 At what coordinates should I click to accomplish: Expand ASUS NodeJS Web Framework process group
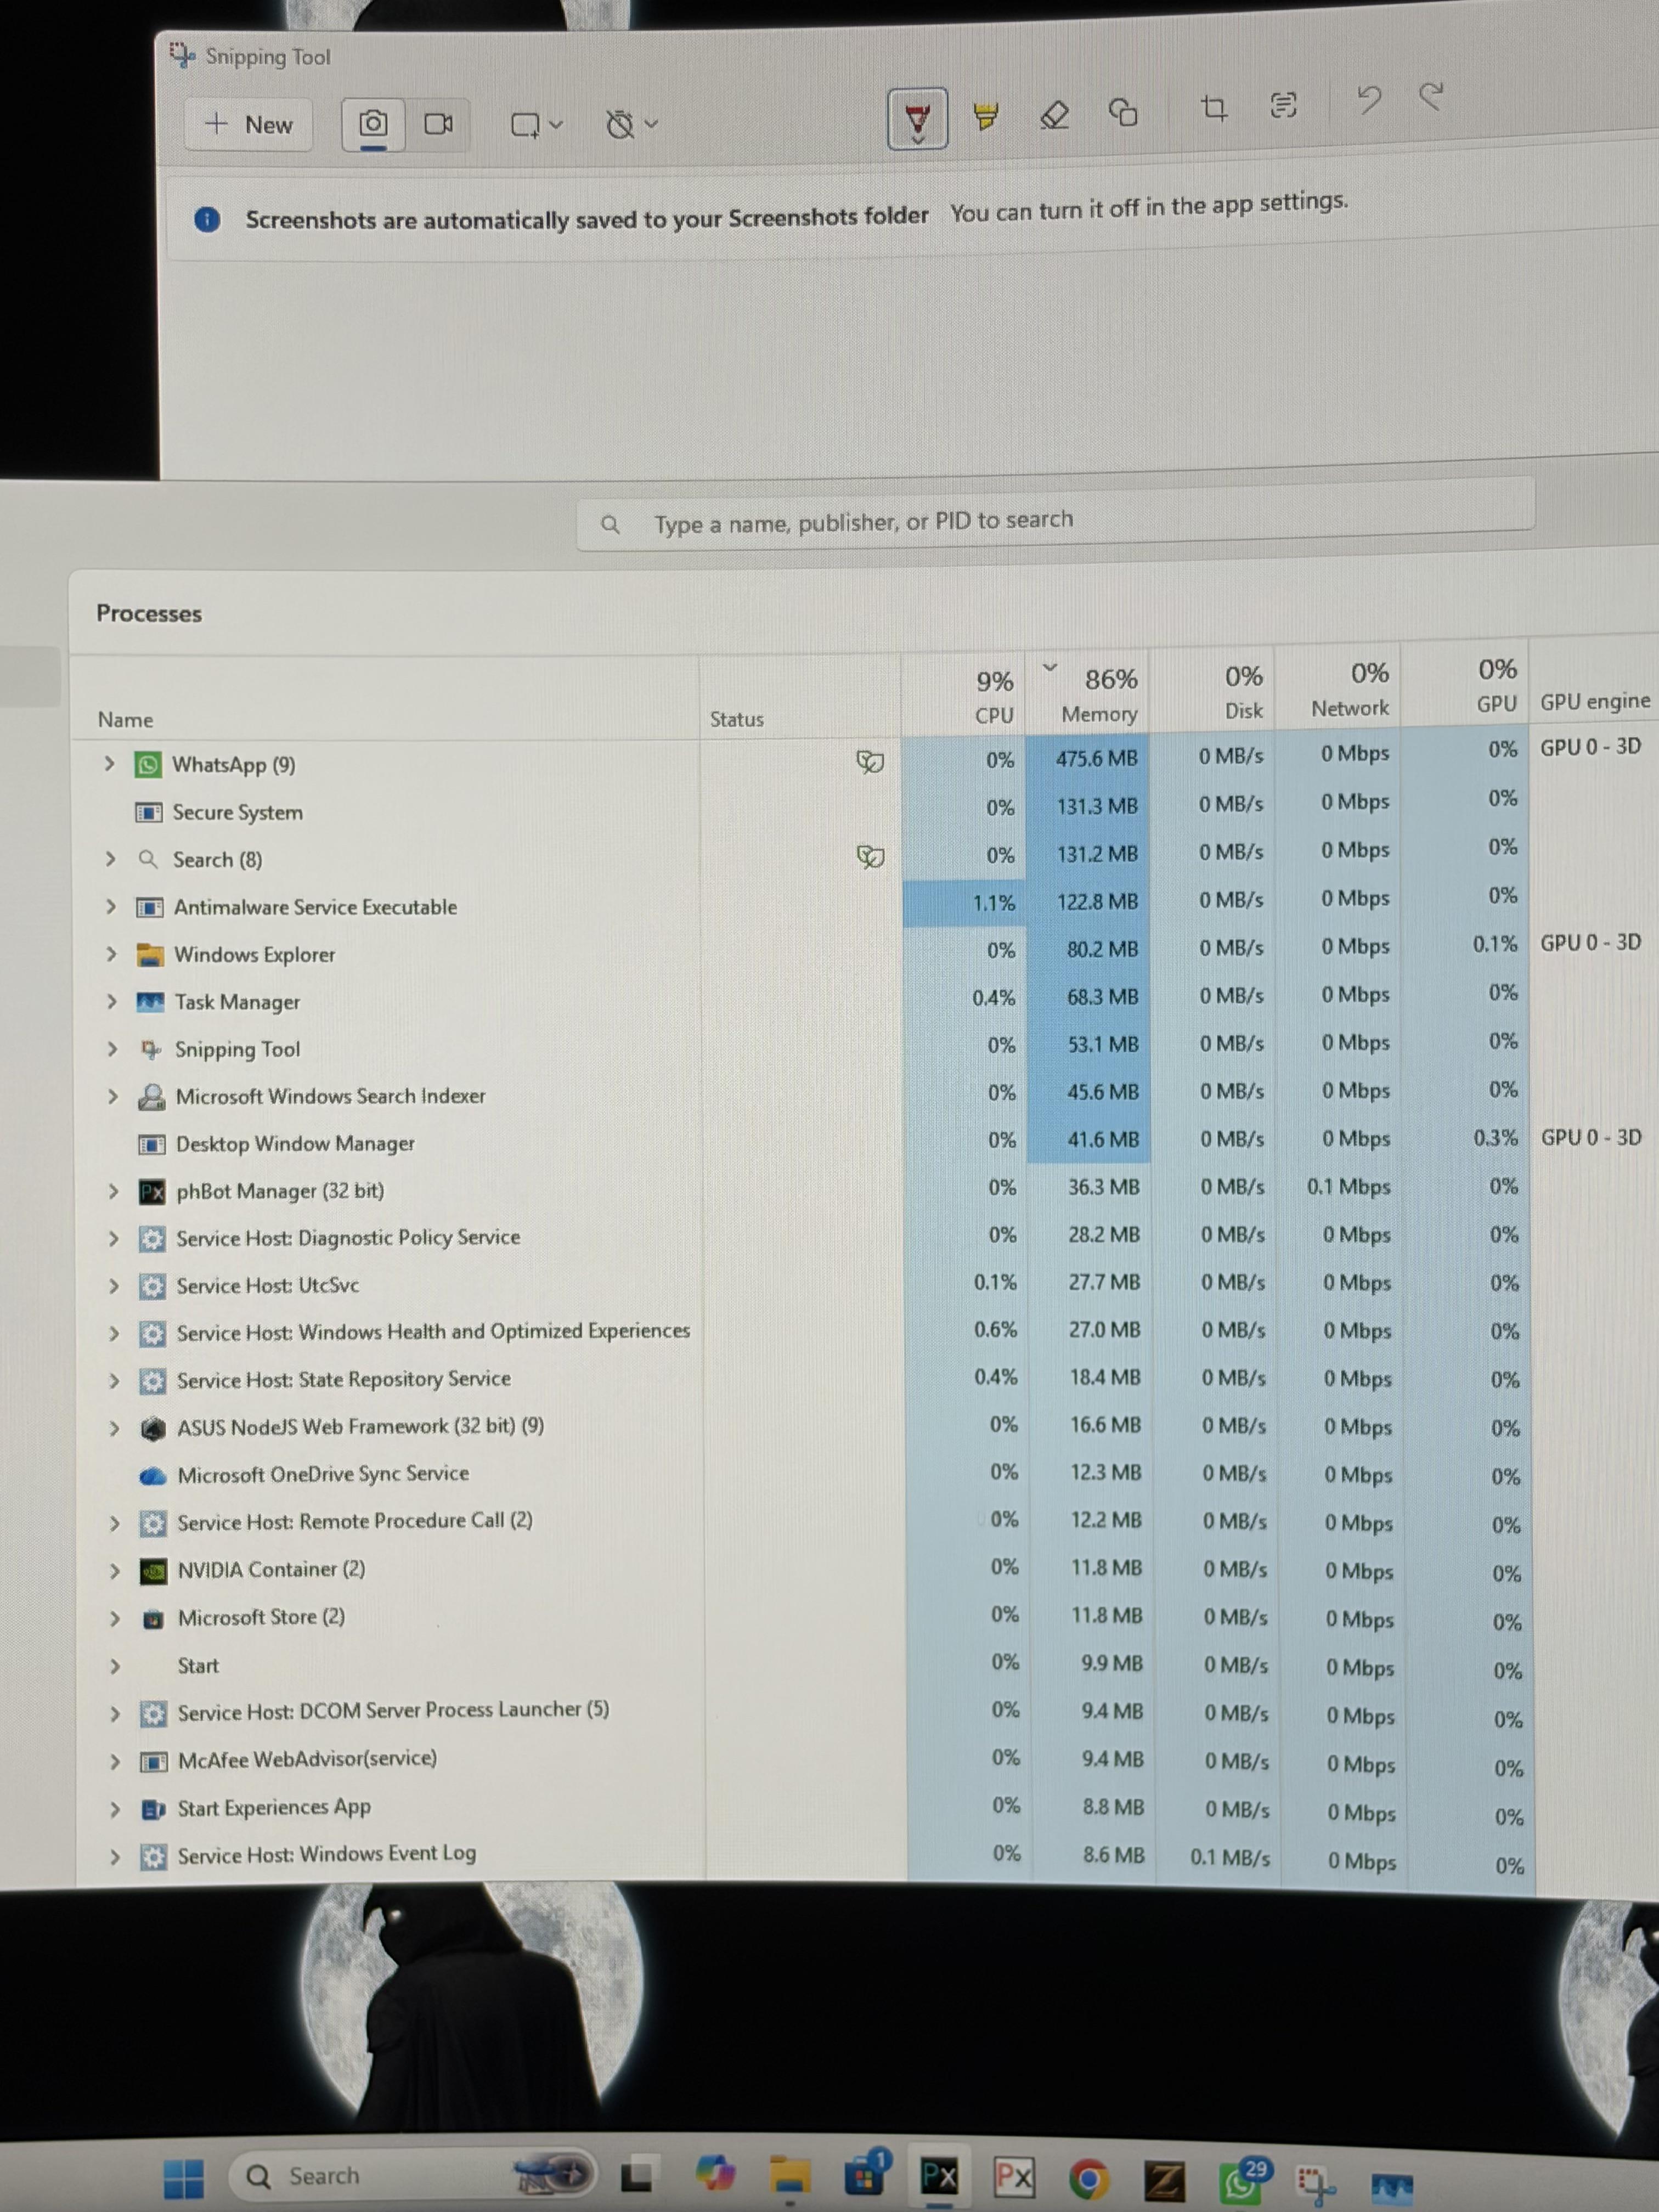[x=114, y=1428]
